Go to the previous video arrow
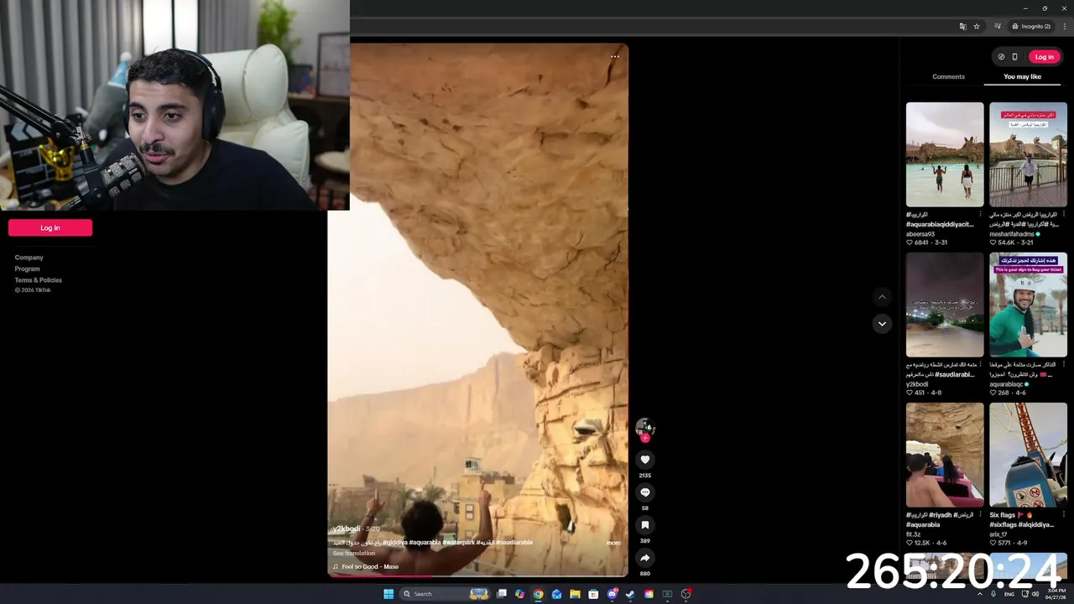This screenshot has width=1074, height=604. coord(882,297)
